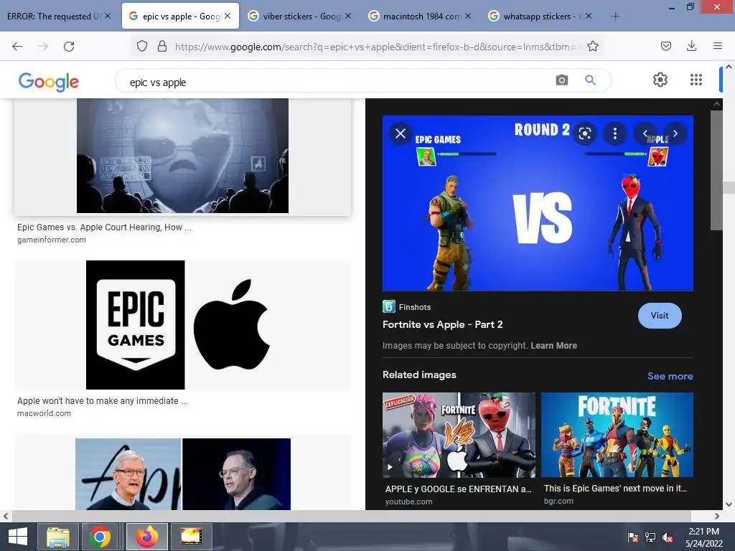Image resolution: width=735 pixels, height=551 pixels.
Task: Click See more related images
Action: coord(670,376)
